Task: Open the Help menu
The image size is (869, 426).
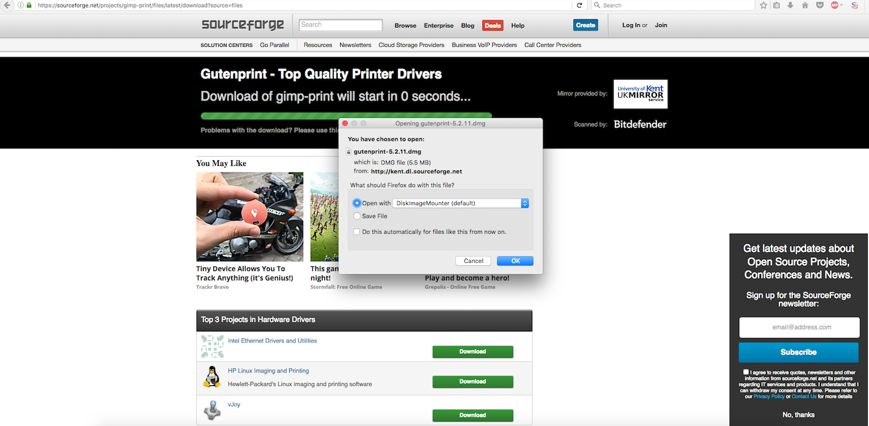Action: click(518, 25)
